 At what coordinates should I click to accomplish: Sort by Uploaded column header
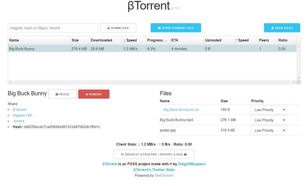point(218,40)
